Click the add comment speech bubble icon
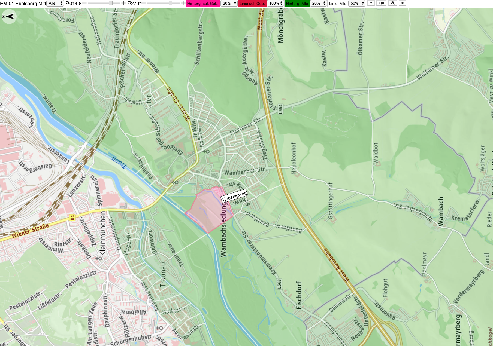The image size is (493, 346). pos(381,3)
